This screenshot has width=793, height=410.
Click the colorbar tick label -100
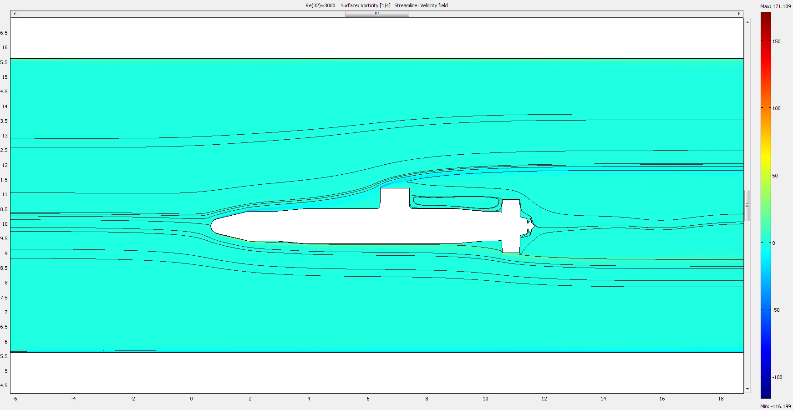point(777,377)
